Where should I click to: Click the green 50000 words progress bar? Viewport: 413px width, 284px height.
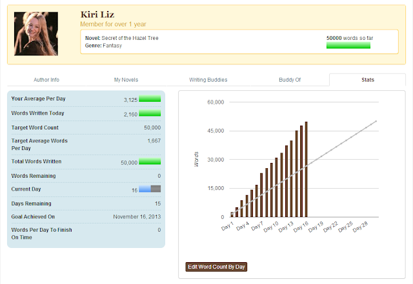click(348, 46)
